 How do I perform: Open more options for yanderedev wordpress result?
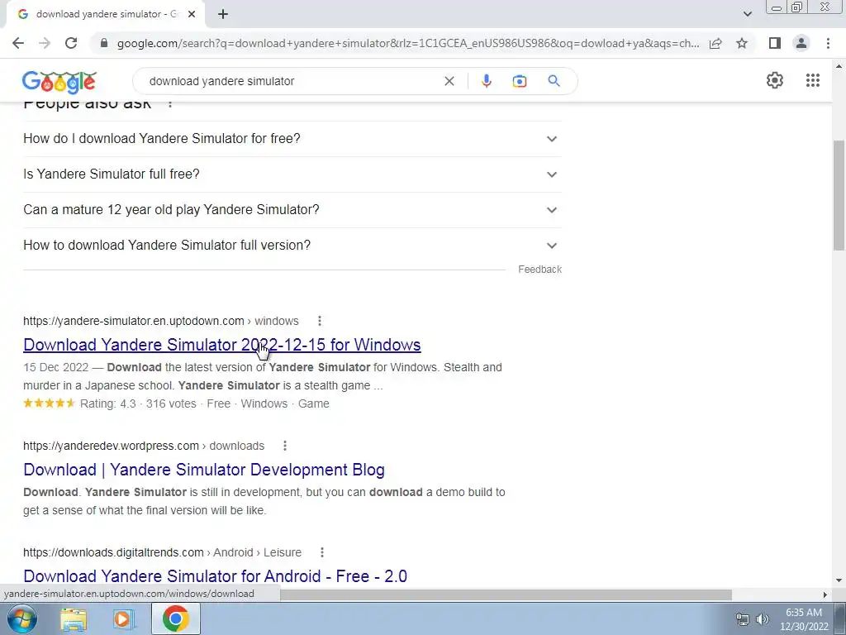pos(285,446)
